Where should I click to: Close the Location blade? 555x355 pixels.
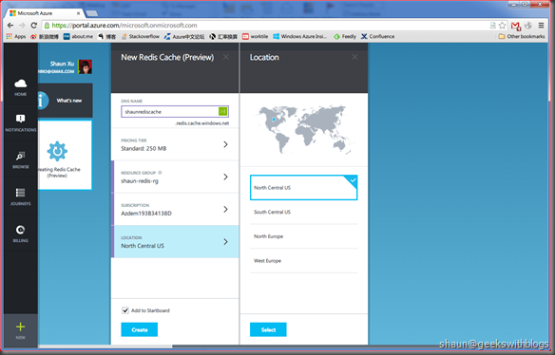pyautogui.click(x=354, y=57)
